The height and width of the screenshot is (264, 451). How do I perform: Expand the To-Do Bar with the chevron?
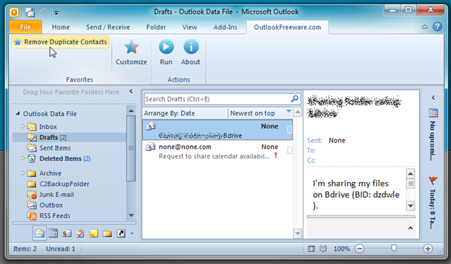point(433,98)
